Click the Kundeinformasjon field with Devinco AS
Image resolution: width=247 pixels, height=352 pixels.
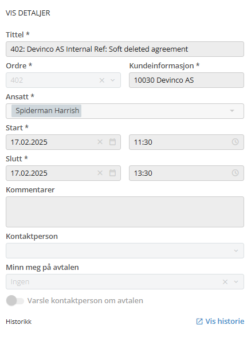point(186,80)
